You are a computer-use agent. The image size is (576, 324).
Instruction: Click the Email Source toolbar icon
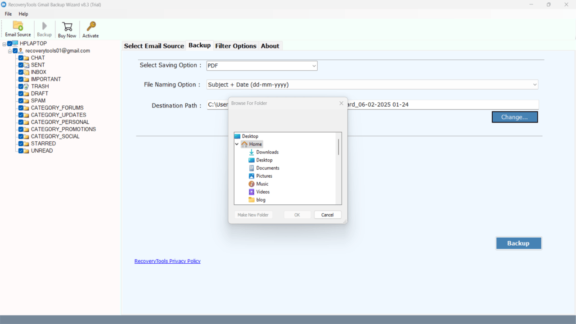18,26
